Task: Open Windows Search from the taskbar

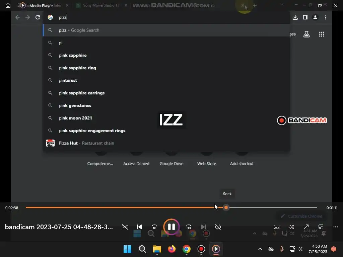Action: 142,249
